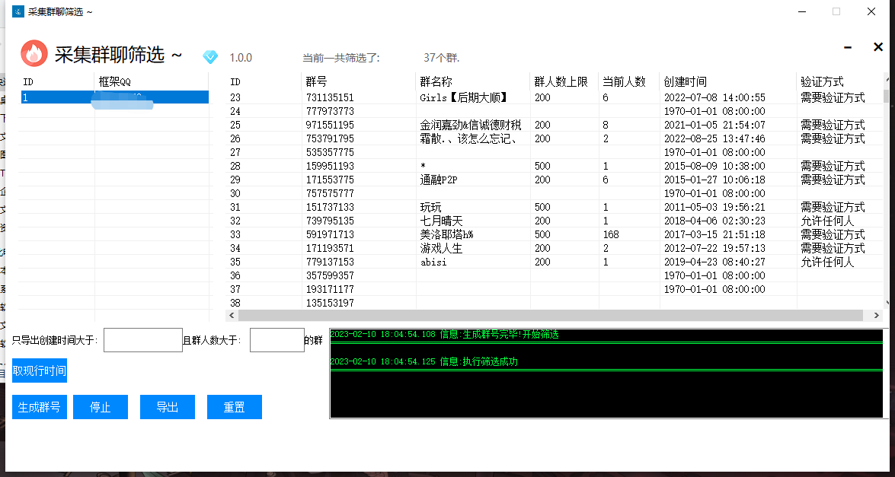Click group name 玩玩
Image resolution: width=895 pixels, height=477 pixels.
[430, 207]
